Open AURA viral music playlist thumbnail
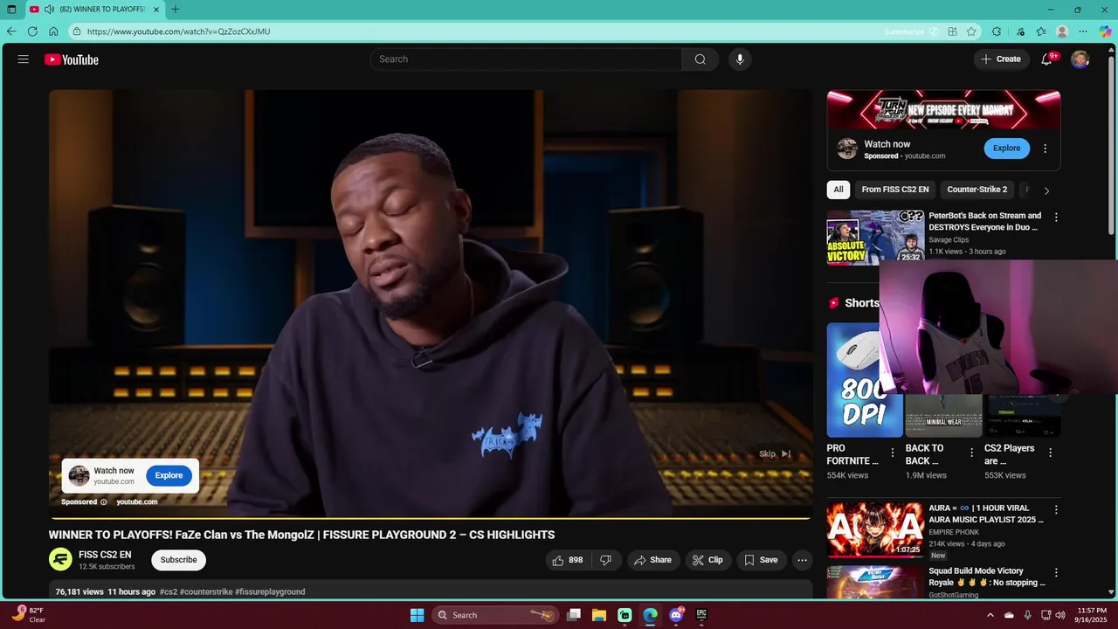The height and width of the screenshot is (629, 1118). (x=875, y=529)
